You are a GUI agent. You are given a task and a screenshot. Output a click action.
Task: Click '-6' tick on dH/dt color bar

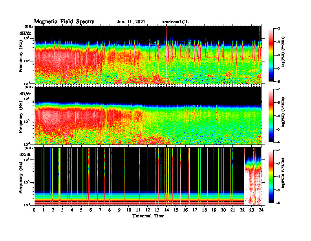tap(278, 82)
